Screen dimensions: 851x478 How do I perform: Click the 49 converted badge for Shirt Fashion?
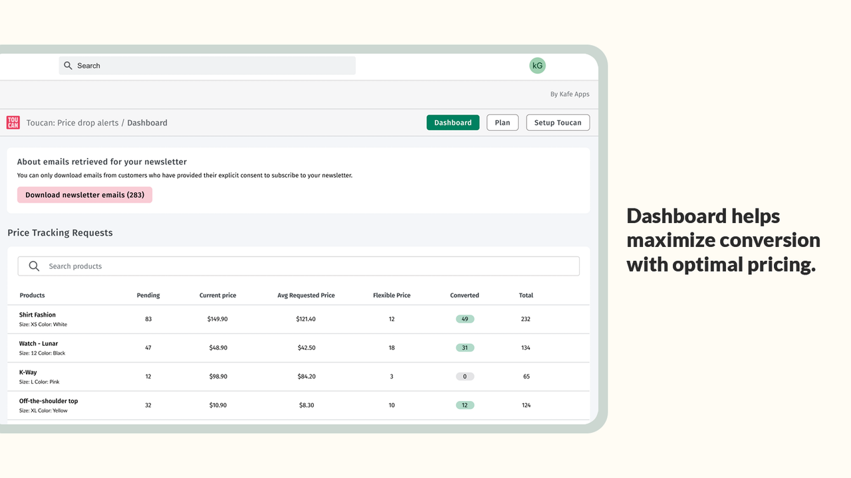(x=465, y=319)
